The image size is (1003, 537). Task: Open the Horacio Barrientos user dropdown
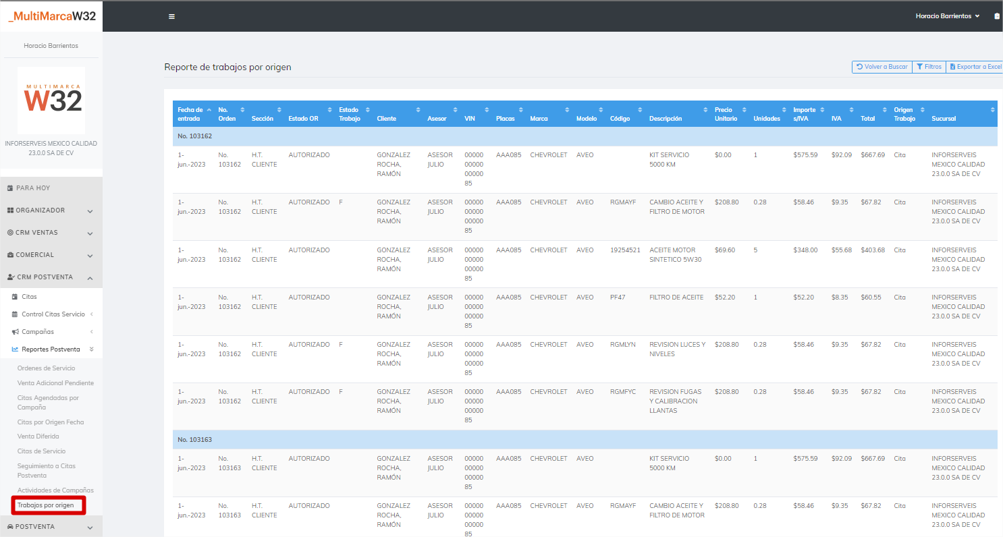coord(948,16)
